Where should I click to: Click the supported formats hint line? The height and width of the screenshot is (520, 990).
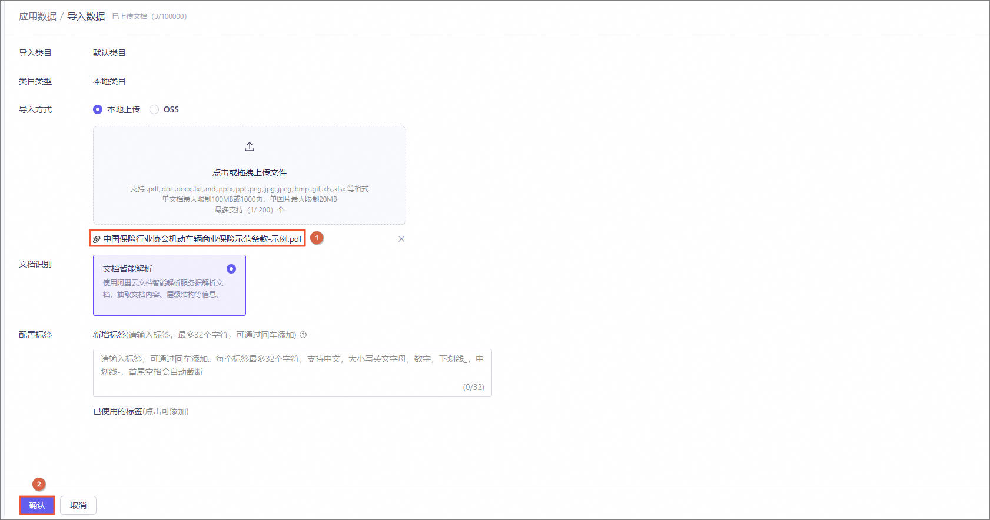coord(250,189)
